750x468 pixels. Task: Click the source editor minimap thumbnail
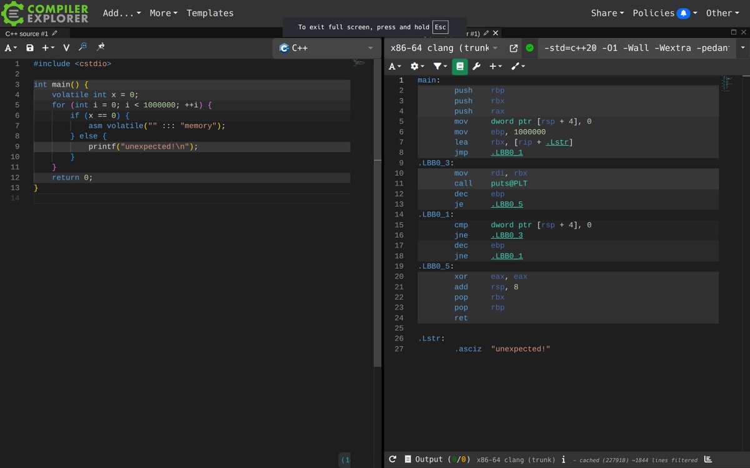coord(359,62)
